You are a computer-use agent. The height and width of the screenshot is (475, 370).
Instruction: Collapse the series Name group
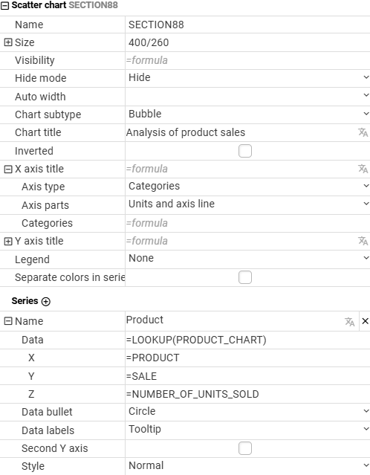click(x=8, y=321)
